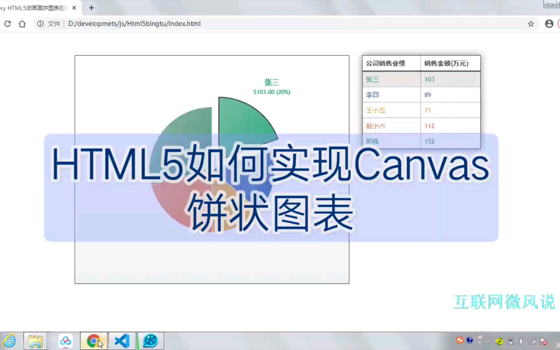Open film reel video app taskbar icon
Screen dimensions: 560x350
pos(150,341)
